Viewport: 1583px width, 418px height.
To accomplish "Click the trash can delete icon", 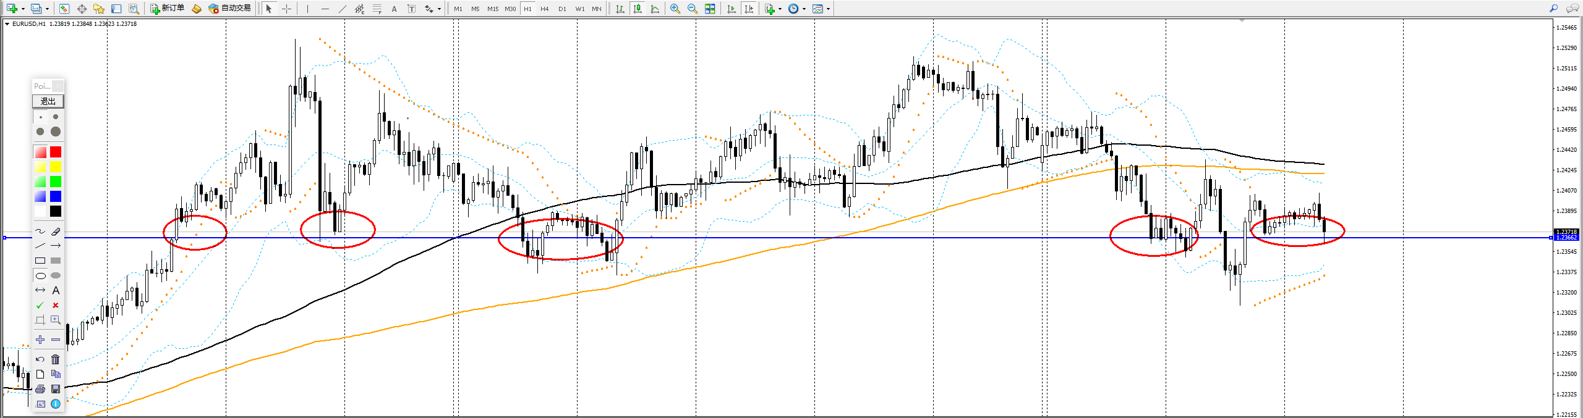I will click(x=56, y=359).
